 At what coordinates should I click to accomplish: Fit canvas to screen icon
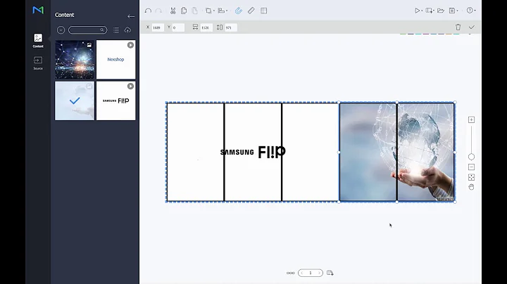[x=471, y=177]
